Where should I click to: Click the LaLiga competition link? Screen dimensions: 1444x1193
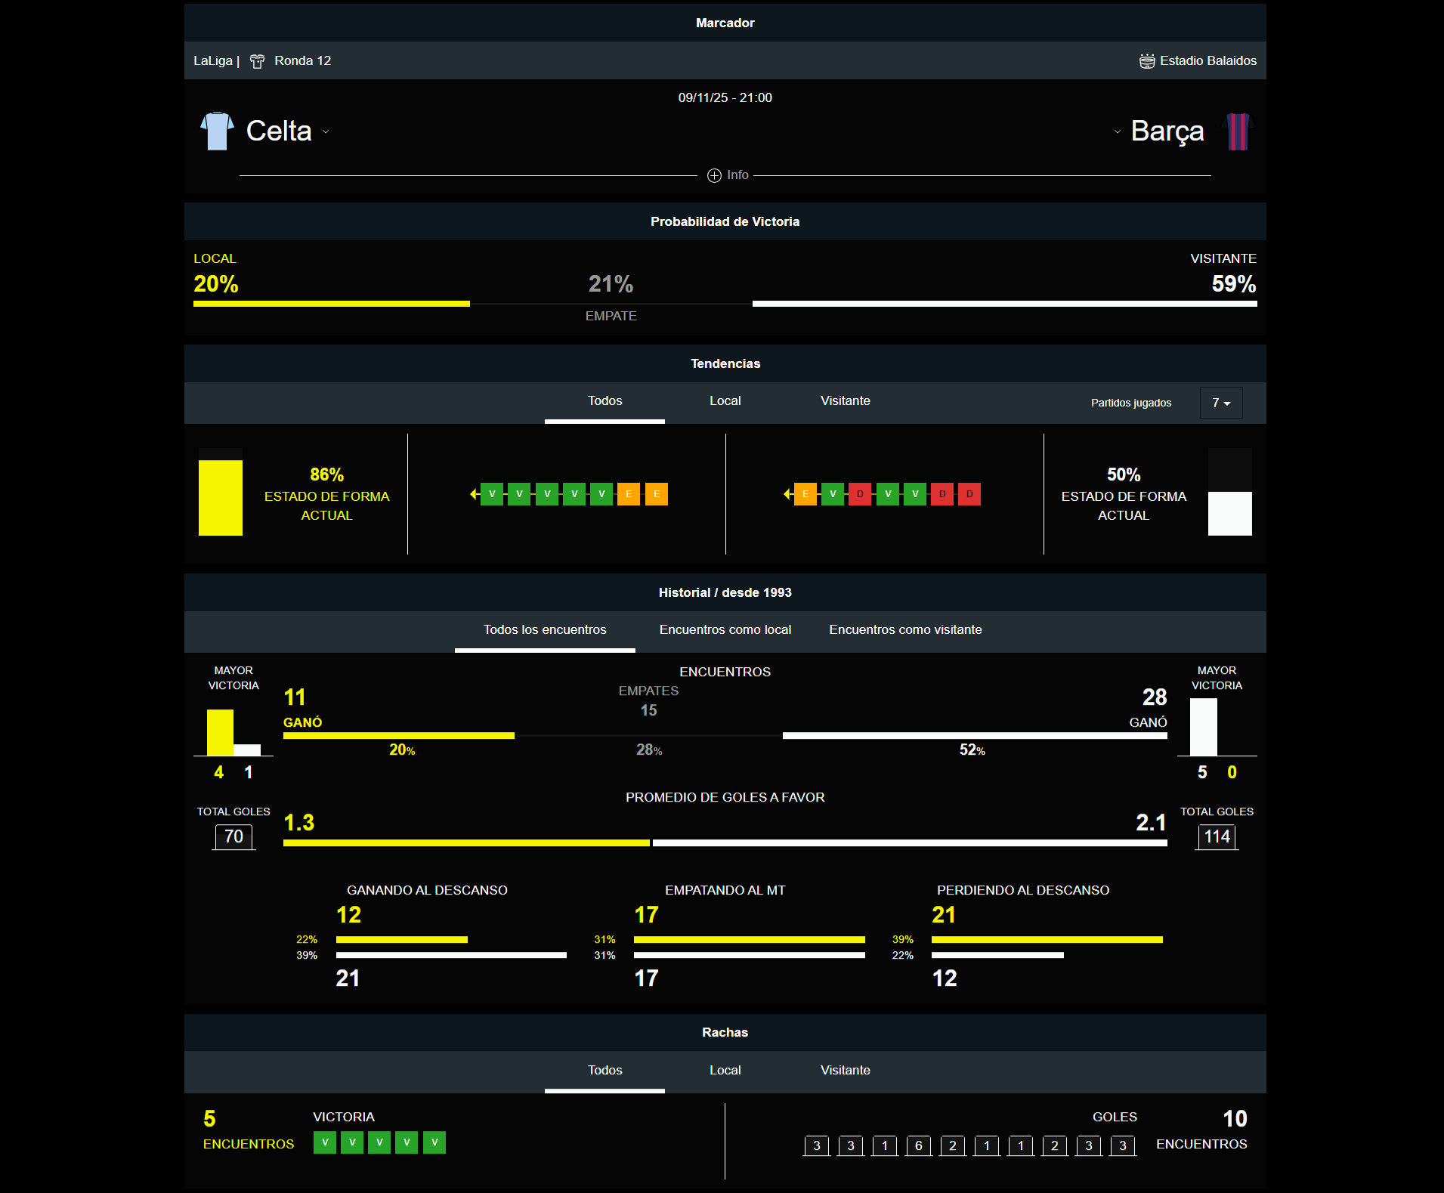[x=212, y=61]
